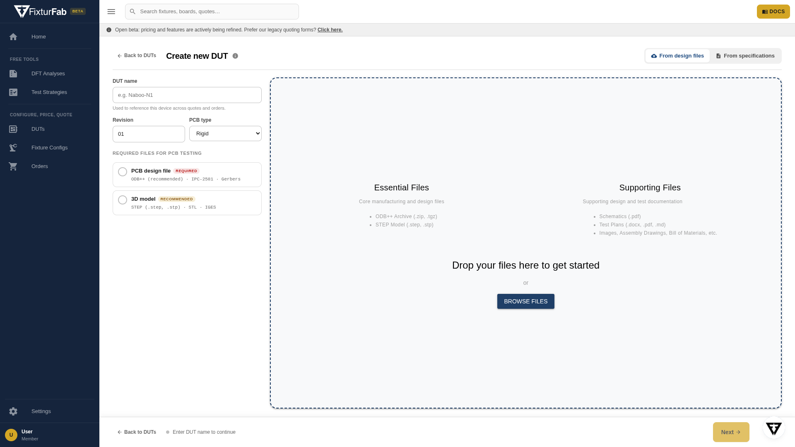
Task: Click the BETA badge
Action: pyautogui.click(x=78, y=11)
